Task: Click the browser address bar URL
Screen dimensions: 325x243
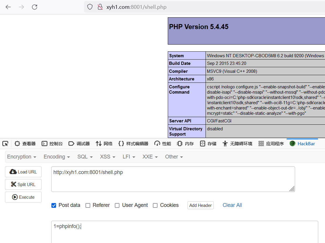Action: pos(136,7)
